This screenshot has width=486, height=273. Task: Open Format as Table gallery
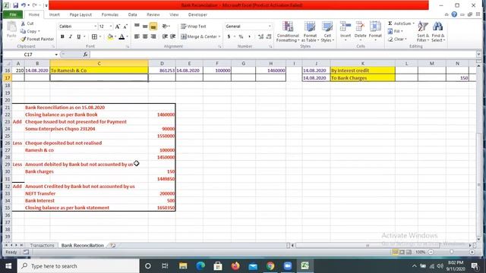310,32
